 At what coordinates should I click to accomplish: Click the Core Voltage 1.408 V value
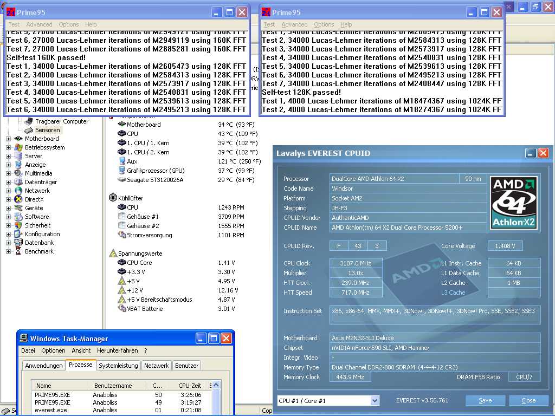pyautogui.click(x=505, y=246)
